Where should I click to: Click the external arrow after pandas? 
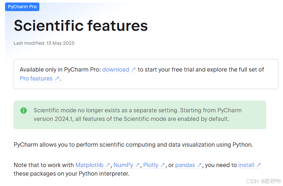point(199,165)
